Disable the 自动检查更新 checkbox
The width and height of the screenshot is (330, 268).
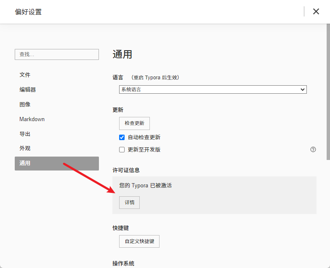[122, 137]
